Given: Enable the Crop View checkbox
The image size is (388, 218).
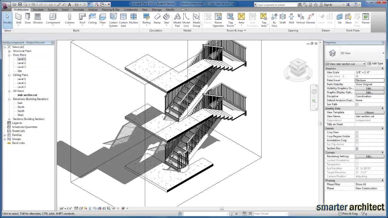Looking at the screenshot, I should pos(357,133).
